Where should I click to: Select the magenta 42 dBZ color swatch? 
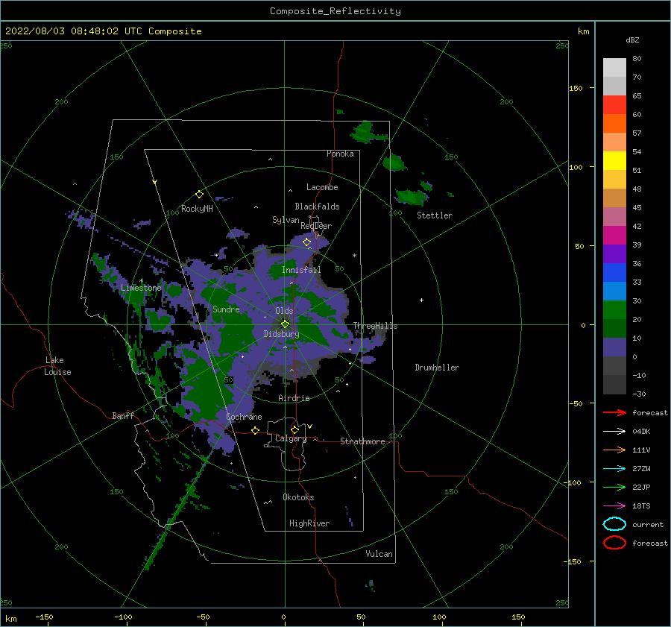tap(614, 236)
